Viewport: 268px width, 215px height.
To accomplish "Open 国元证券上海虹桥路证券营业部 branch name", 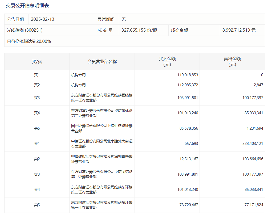I will pos(101,128).
